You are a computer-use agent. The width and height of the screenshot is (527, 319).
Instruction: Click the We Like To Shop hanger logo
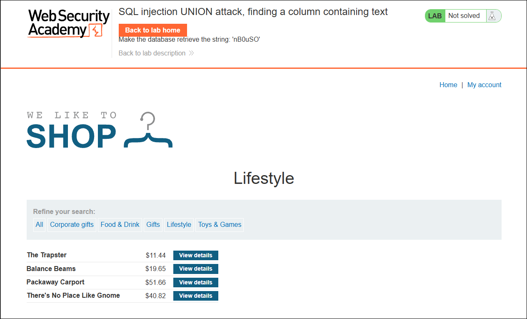100,130
